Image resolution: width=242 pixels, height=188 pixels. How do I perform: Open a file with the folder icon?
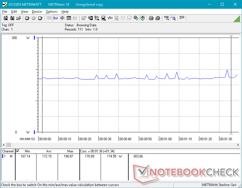pyautogui.click(x=19, y=18)
